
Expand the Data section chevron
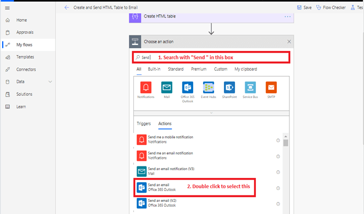[x=50, y=82]
